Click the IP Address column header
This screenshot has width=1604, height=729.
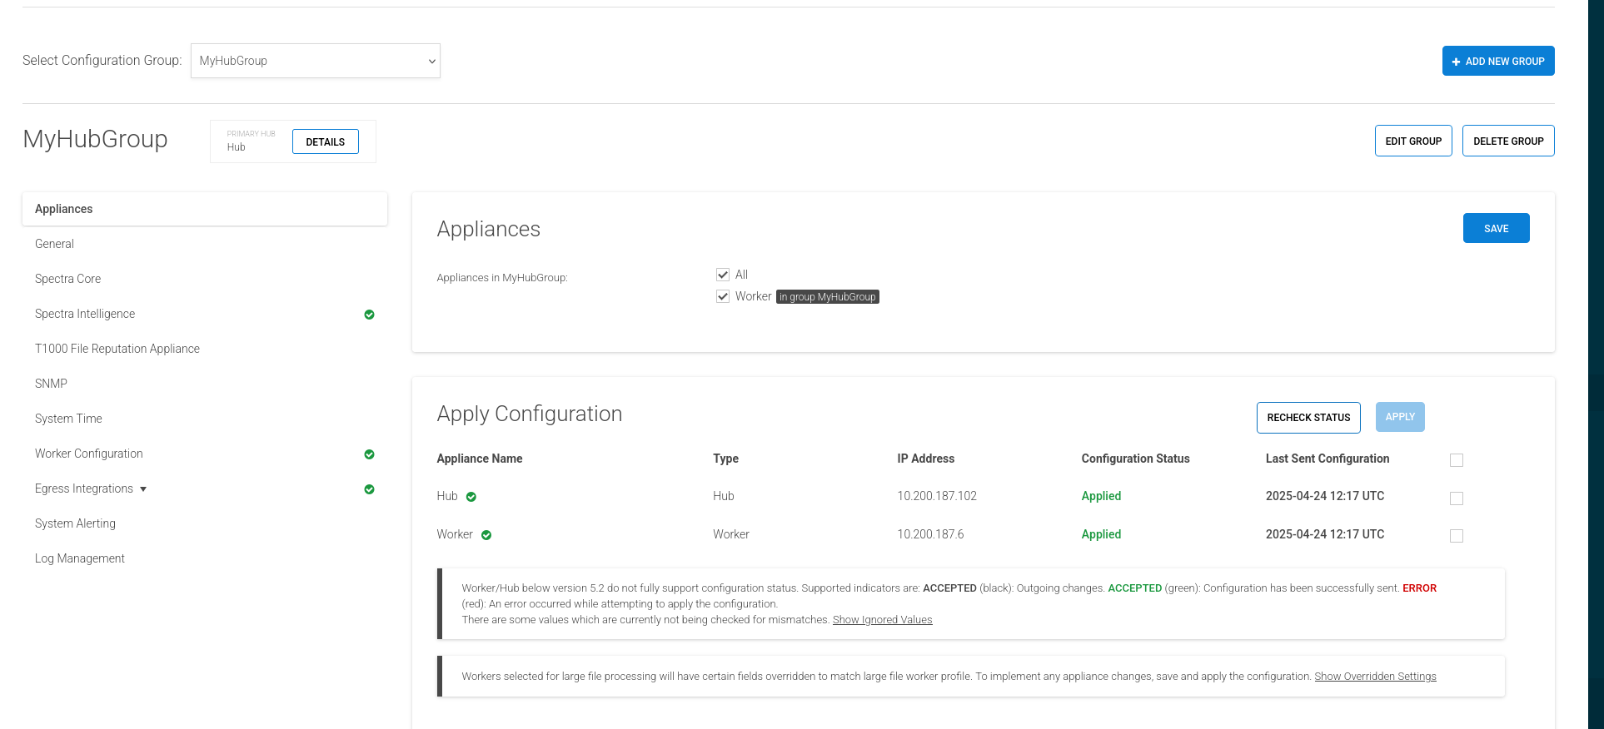[x=925, y=459]
